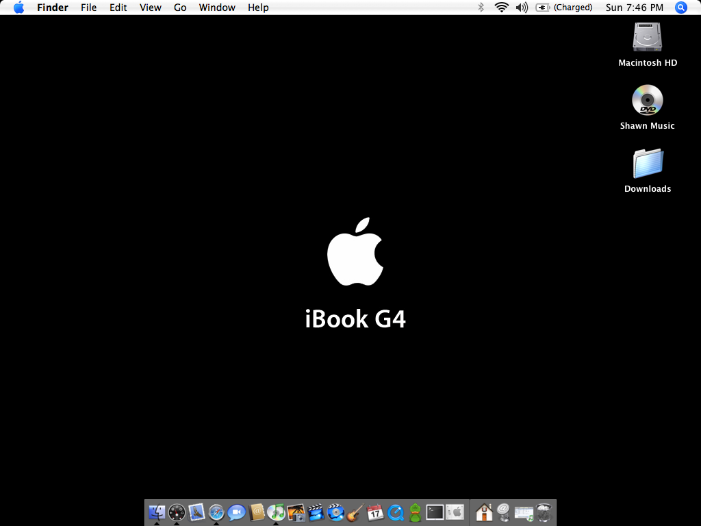Screen dimensions: 701x526
Task: Launch iTunes from the Dock
Action: [x=276, y=512]
